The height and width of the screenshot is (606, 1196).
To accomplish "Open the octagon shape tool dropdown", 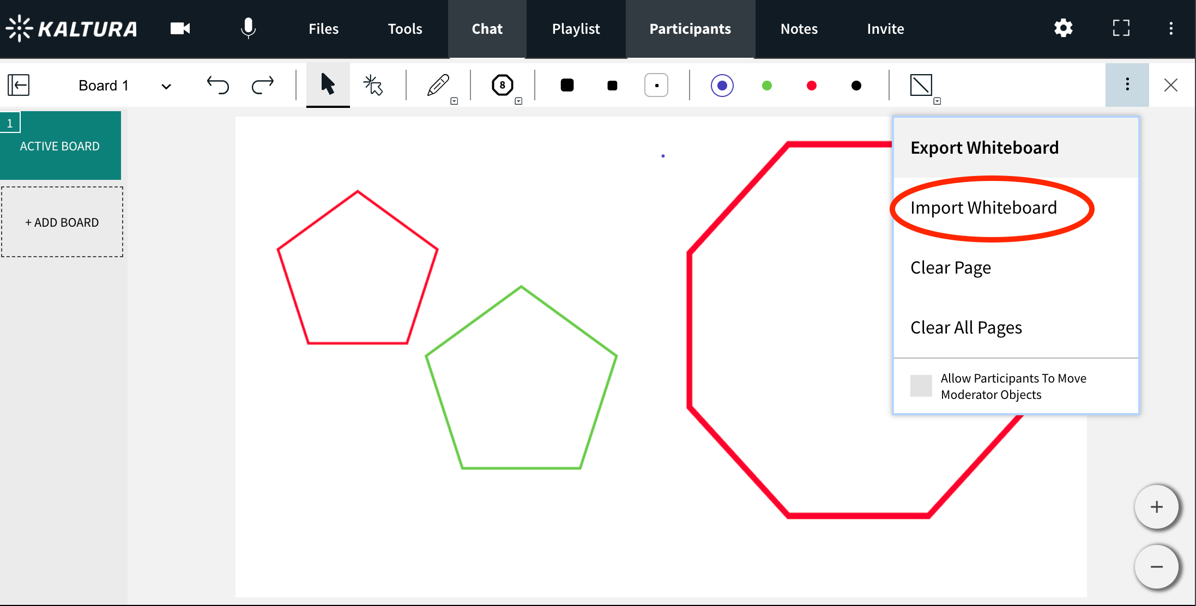I will [518, 101].
